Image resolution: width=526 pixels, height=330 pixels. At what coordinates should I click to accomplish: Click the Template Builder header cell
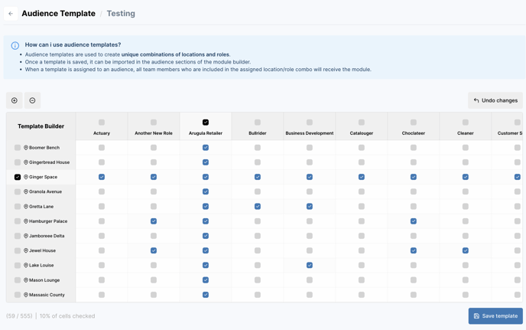pyautogui.click(x=41, y=126)
